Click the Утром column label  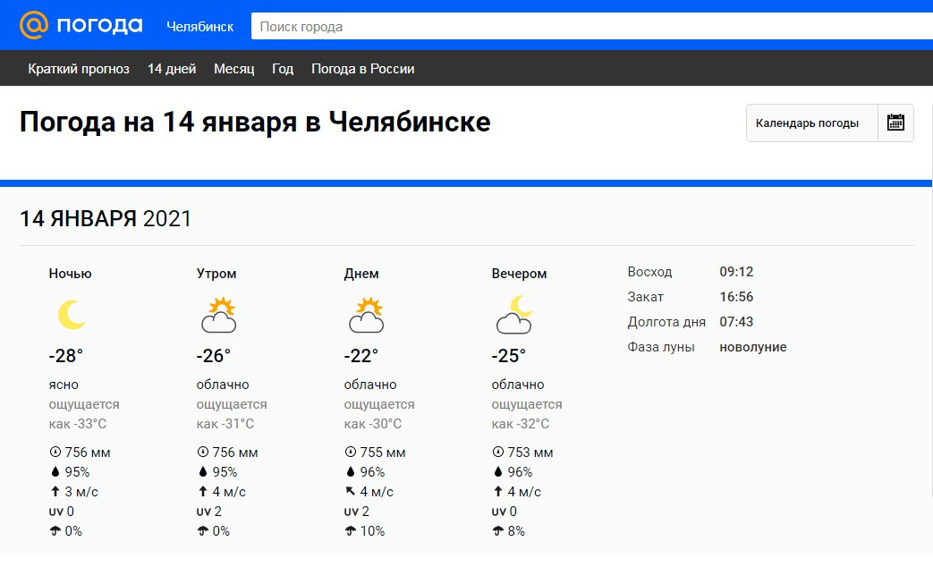[x=216, y=273]
